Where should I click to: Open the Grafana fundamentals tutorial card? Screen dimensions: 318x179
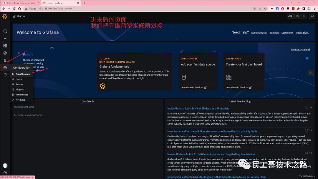(135, 72)
